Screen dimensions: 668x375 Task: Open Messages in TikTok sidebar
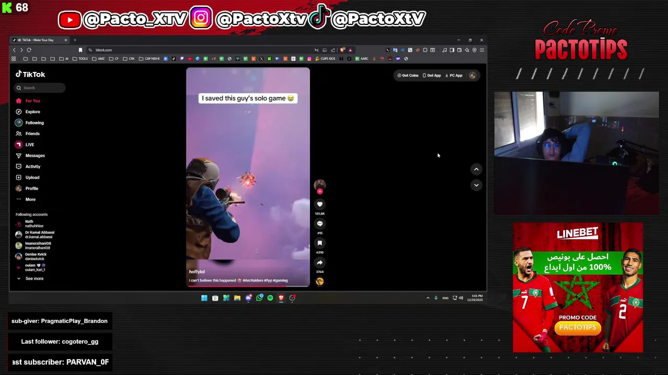coord(30,155)
